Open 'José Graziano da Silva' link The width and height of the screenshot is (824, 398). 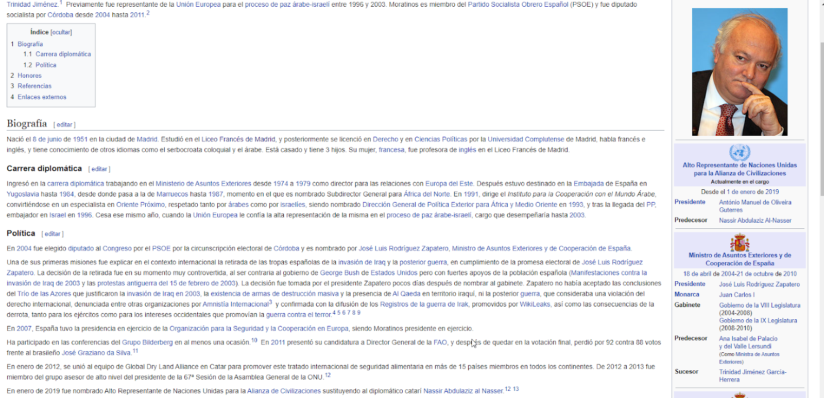(x=96, y=353)
